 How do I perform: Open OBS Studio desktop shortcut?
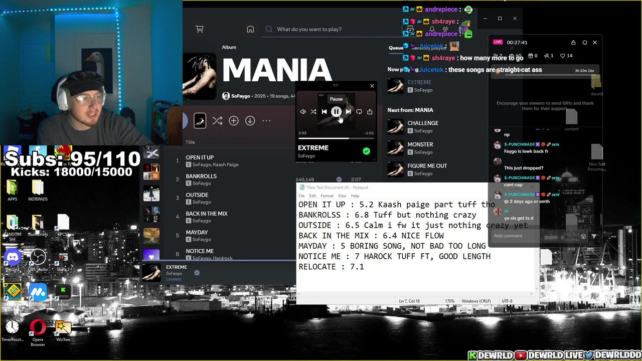[x=38, y=261]
